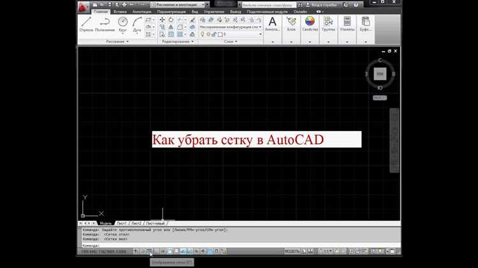Viewport: 478px width, 268px height.
Task: Switch to the Управление ribbon tab
Action: click(x=214, y=11)
